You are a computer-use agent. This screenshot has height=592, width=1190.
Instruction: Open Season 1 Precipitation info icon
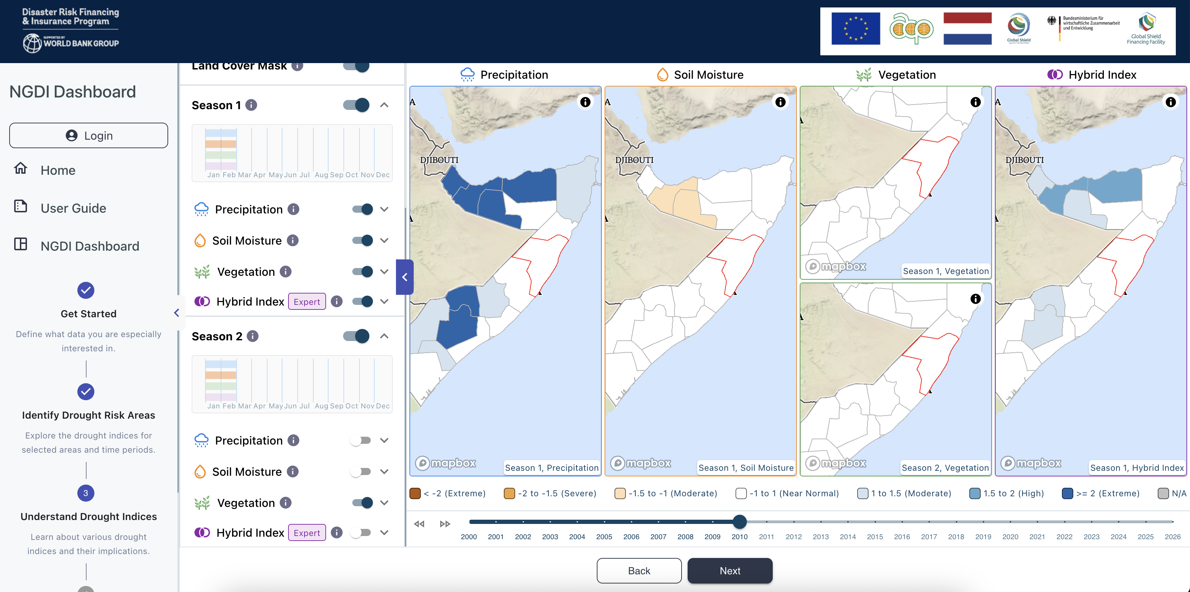pos(293,210)
